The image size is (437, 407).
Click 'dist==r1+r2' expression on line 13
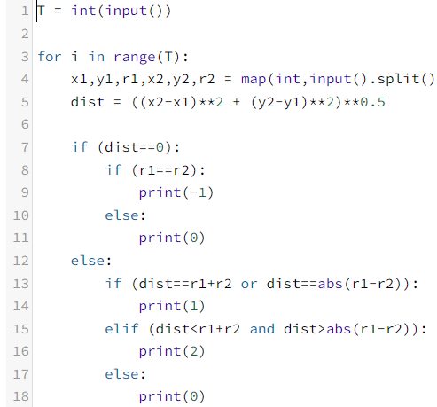click(185, 284)
